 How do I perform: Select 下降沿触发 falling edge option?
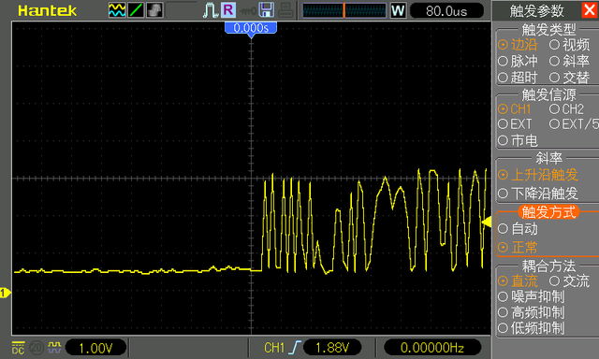[538, 194]
